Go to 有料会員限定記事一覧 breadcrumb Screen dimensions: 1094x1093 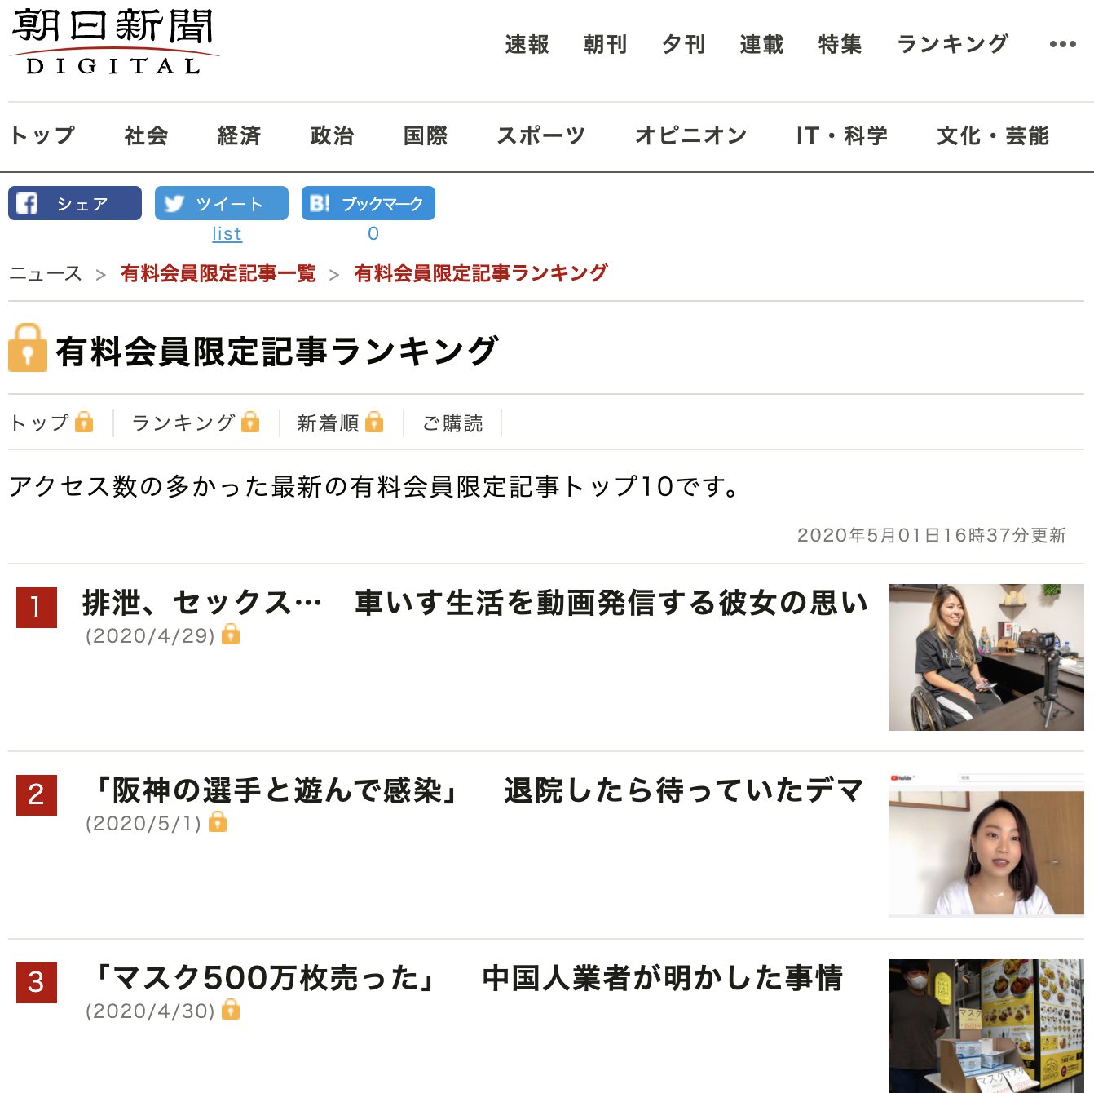pos(218,273)
